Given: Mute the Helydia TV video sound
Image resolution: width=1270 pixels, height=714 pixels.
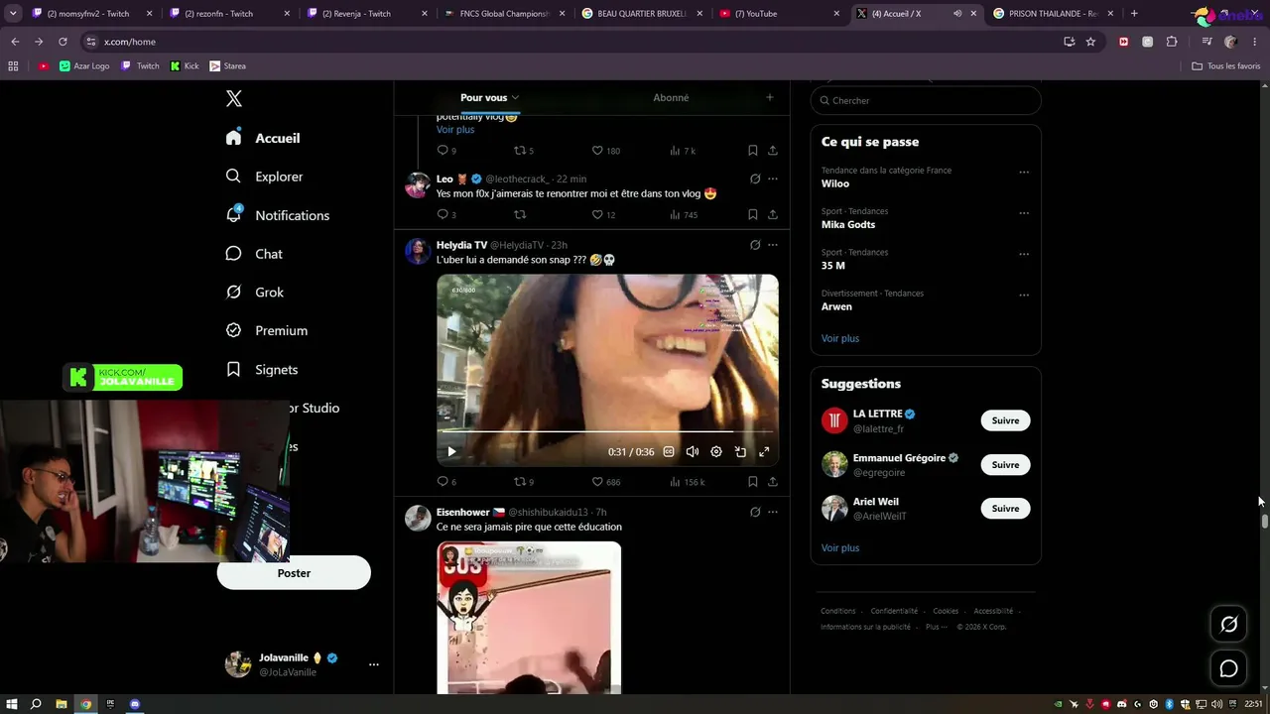Looking at the screenshot, I should [x=693, y=452].
